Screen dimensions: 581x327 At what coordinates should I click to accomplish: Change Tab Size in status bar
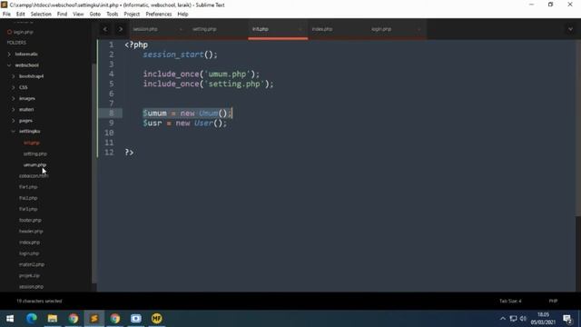click(x=510, y=301)
